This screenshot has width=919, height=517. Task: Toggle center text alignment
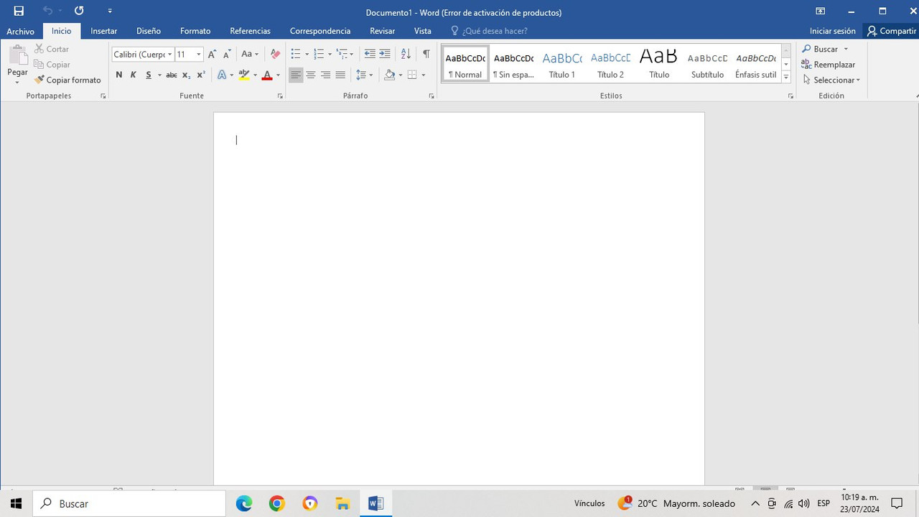click(311, 75)
